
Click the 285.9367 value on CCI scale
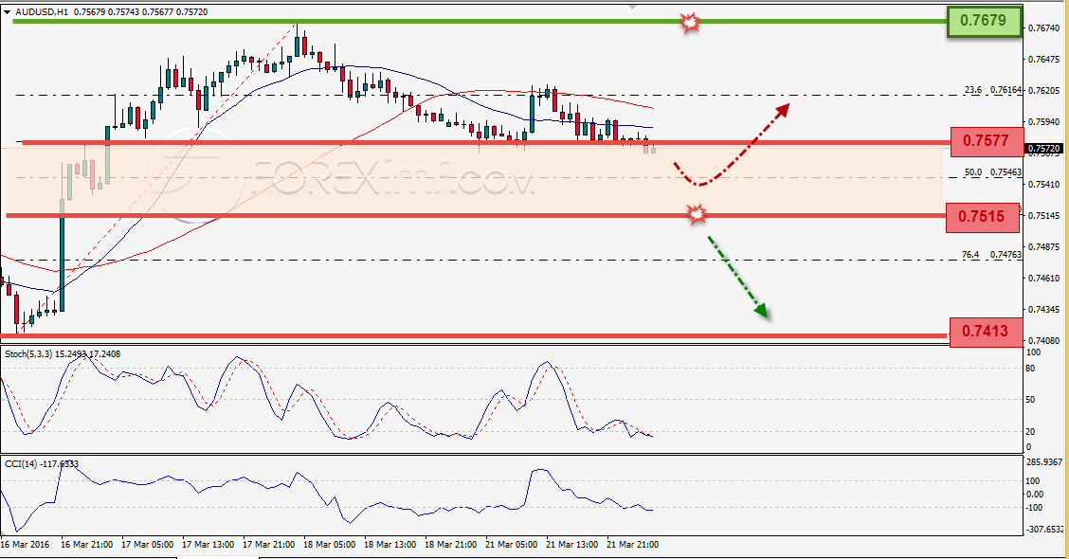point(1043,462)
